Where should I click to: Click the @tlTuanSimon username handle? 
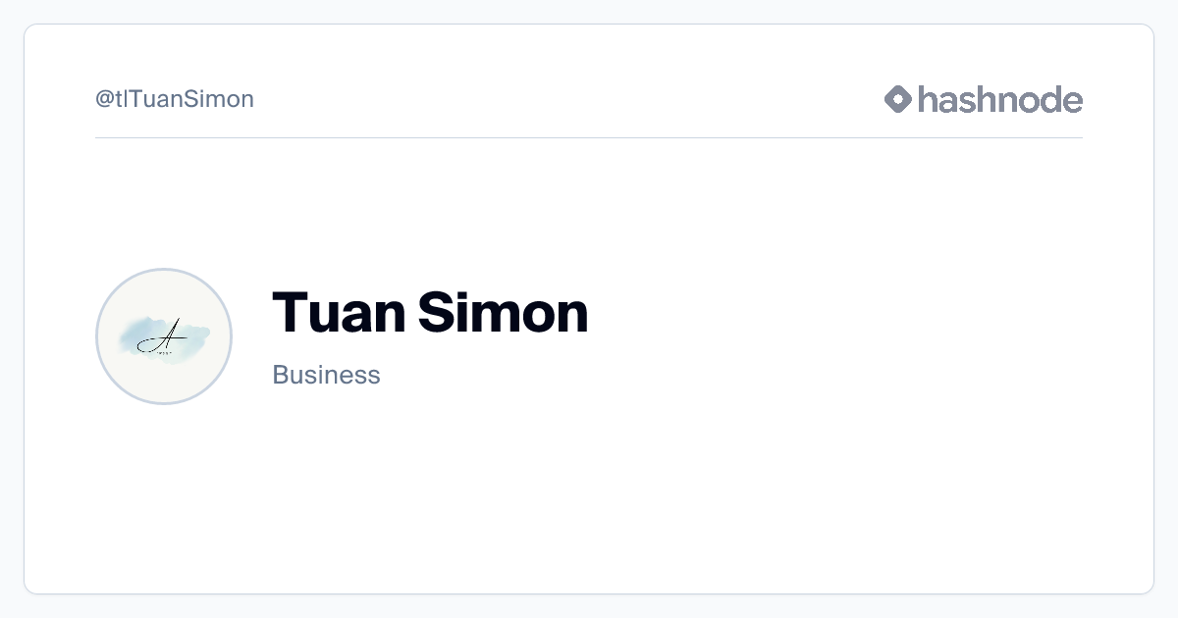pos(175,99)
